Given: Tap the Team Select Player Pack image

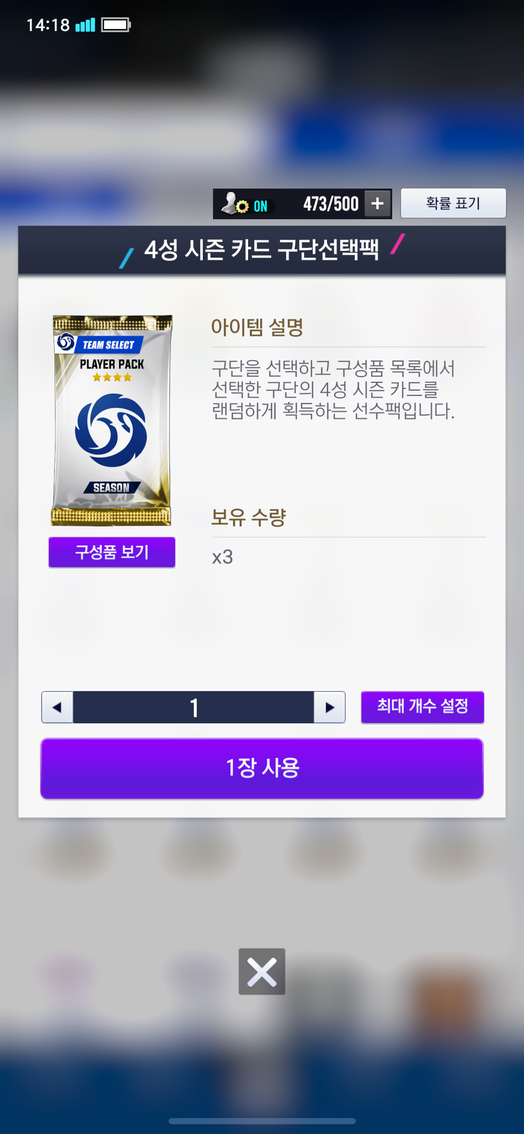Looking at the screenshot, I should [111, 420].
